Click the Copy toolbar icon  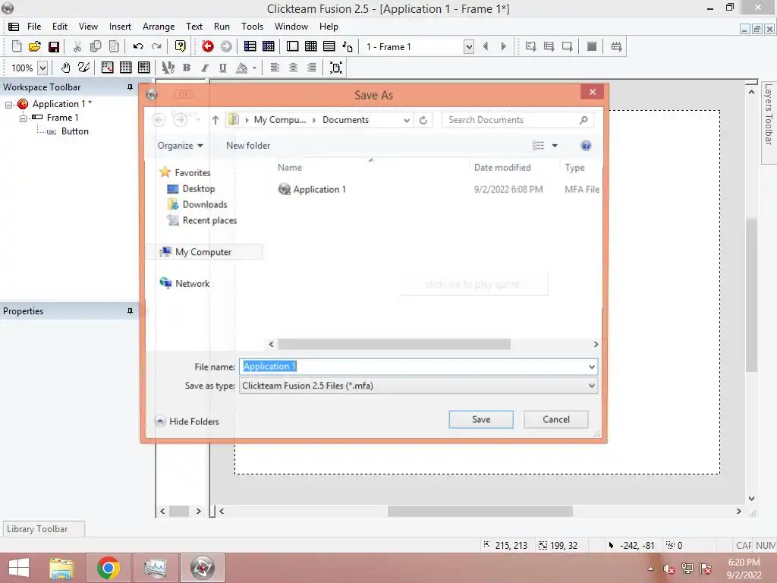point(95,46)
